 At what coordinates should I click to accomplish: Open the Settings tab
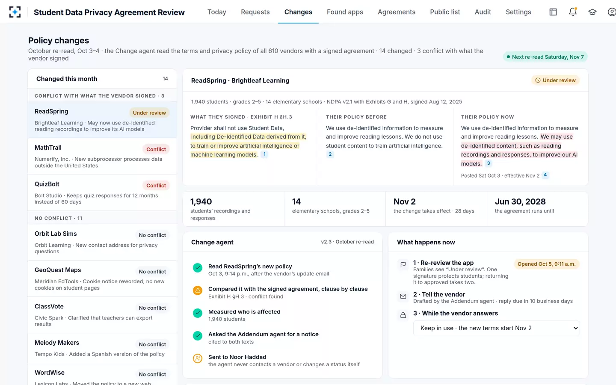[518, 12]
